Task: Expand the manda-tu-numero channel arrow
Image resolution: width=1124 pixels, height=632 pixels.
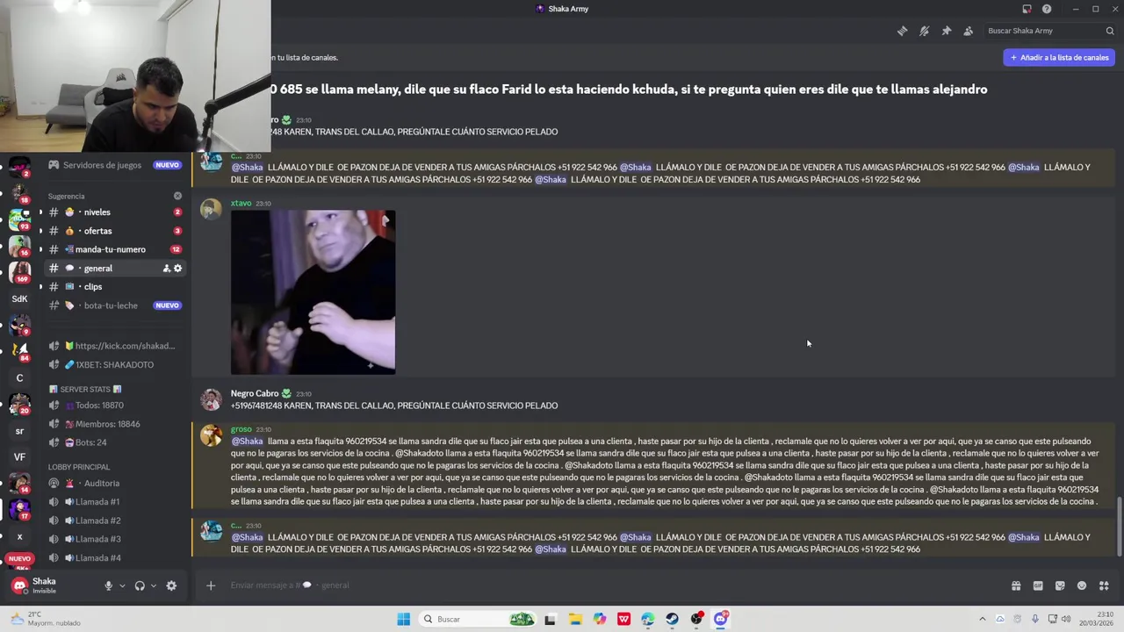Action: pos(40,249)
